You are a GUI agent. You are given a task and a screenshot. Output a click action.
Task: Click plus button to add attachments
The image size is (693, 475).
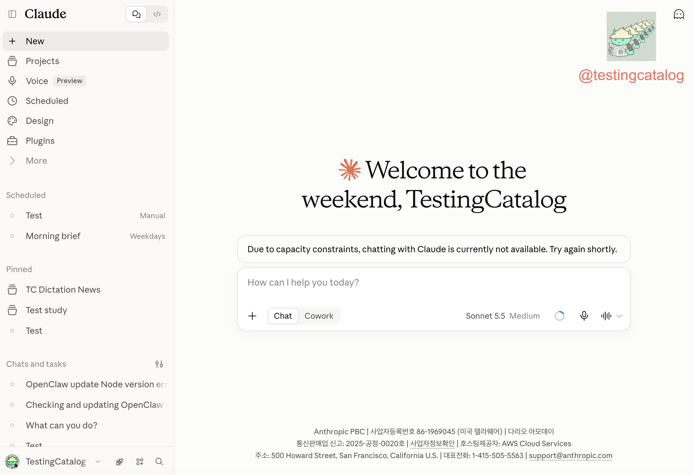[252, 316]
